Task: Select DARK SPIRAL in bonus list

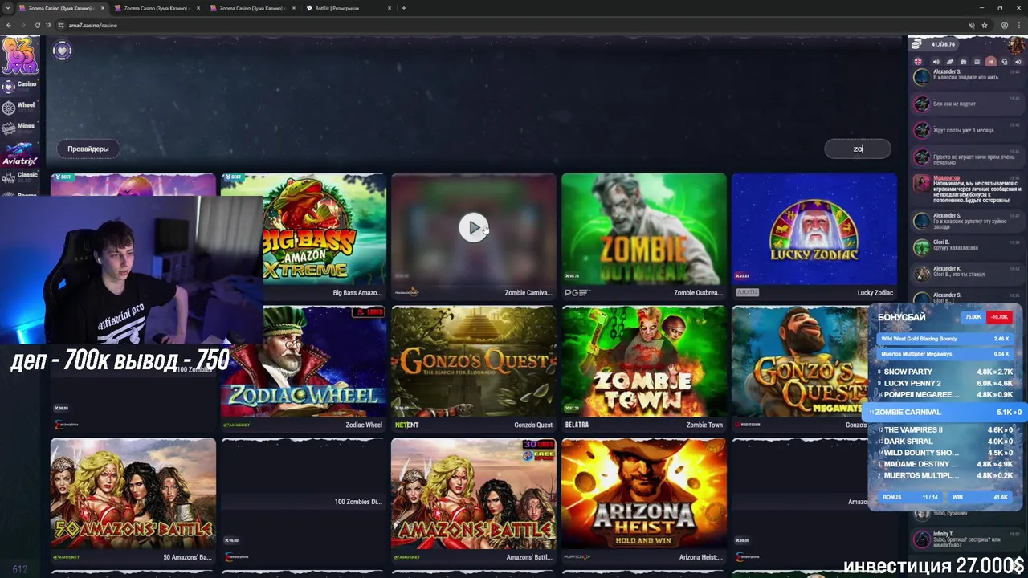Action: (x=946, y=441)
